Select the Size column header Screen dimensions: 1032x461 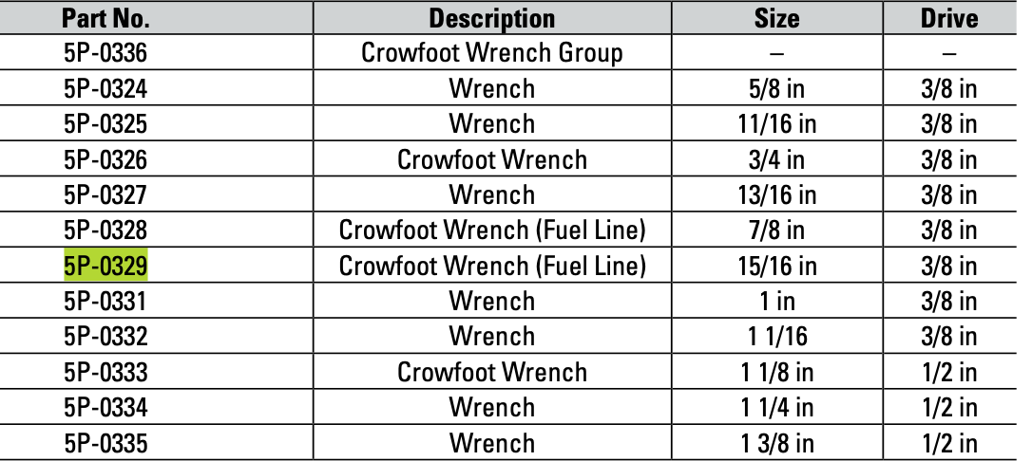point(776,18)
